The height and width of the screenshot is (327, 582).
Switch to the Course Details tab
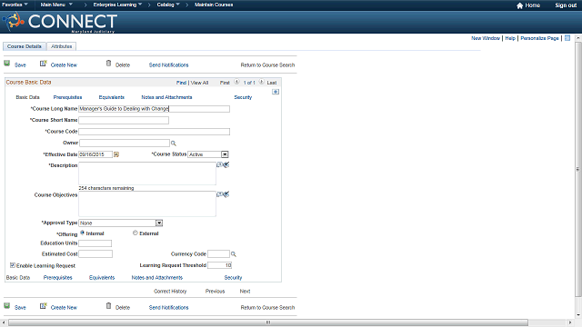(x=25, y=46)
